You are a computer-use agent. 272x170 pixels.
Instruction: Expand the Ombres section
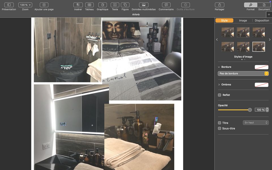(x=219, y=85)
